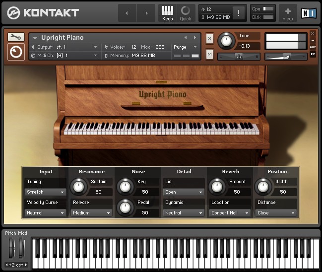Click the Position Width knob
The width and height of the screenshot is (322, 272).
point(263,187)
